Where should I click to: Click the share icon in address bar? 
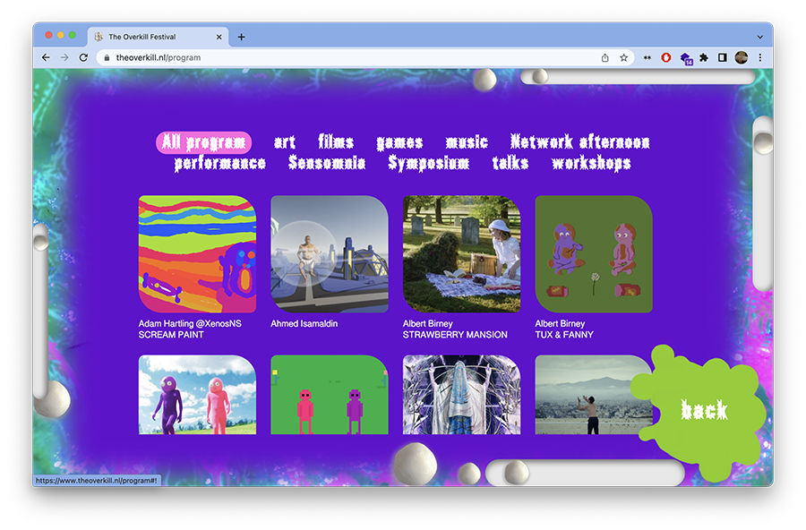(605, 57)
